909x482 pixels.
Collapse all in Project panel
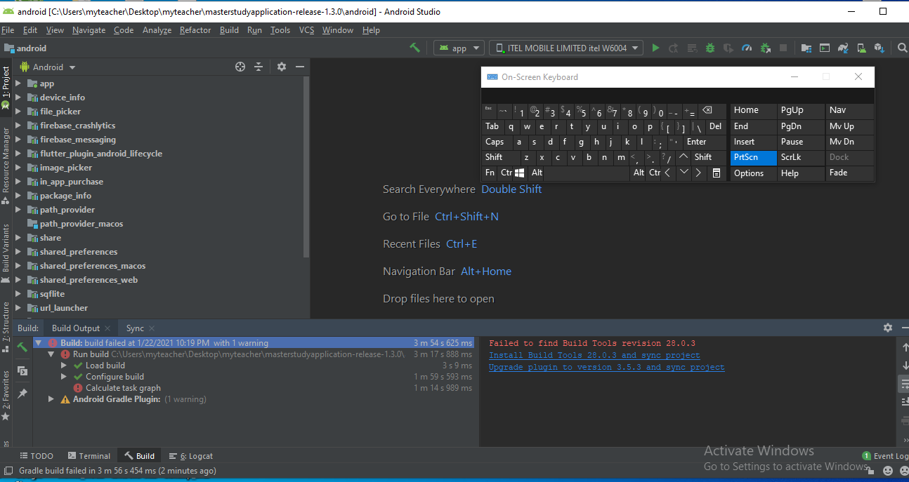(259, 67)
